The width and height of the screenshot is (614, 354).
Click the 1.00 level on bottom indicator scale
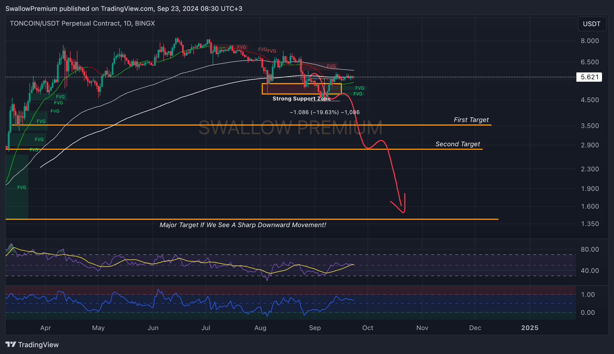(588, 295)
